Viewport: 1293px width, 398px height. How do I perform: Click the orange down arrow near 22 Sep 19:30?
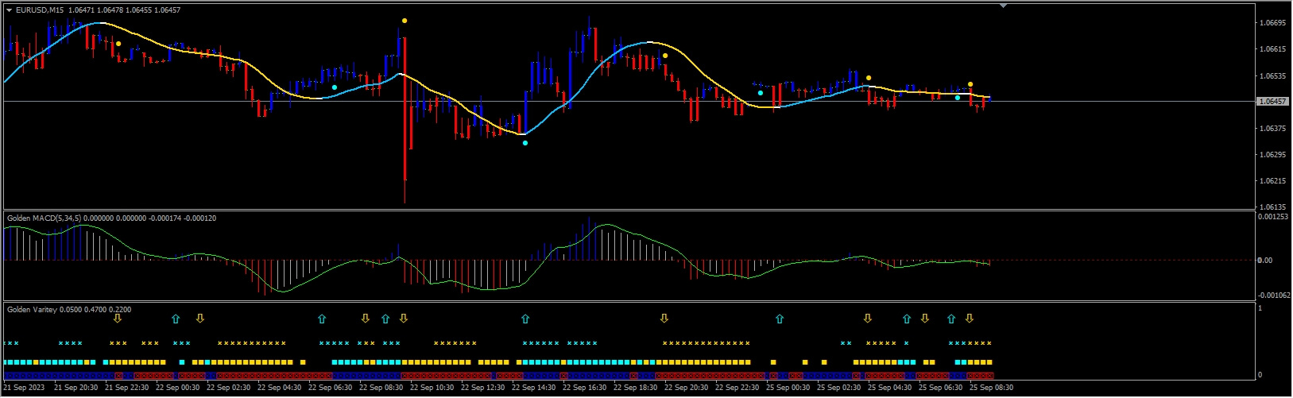[664, 319]
